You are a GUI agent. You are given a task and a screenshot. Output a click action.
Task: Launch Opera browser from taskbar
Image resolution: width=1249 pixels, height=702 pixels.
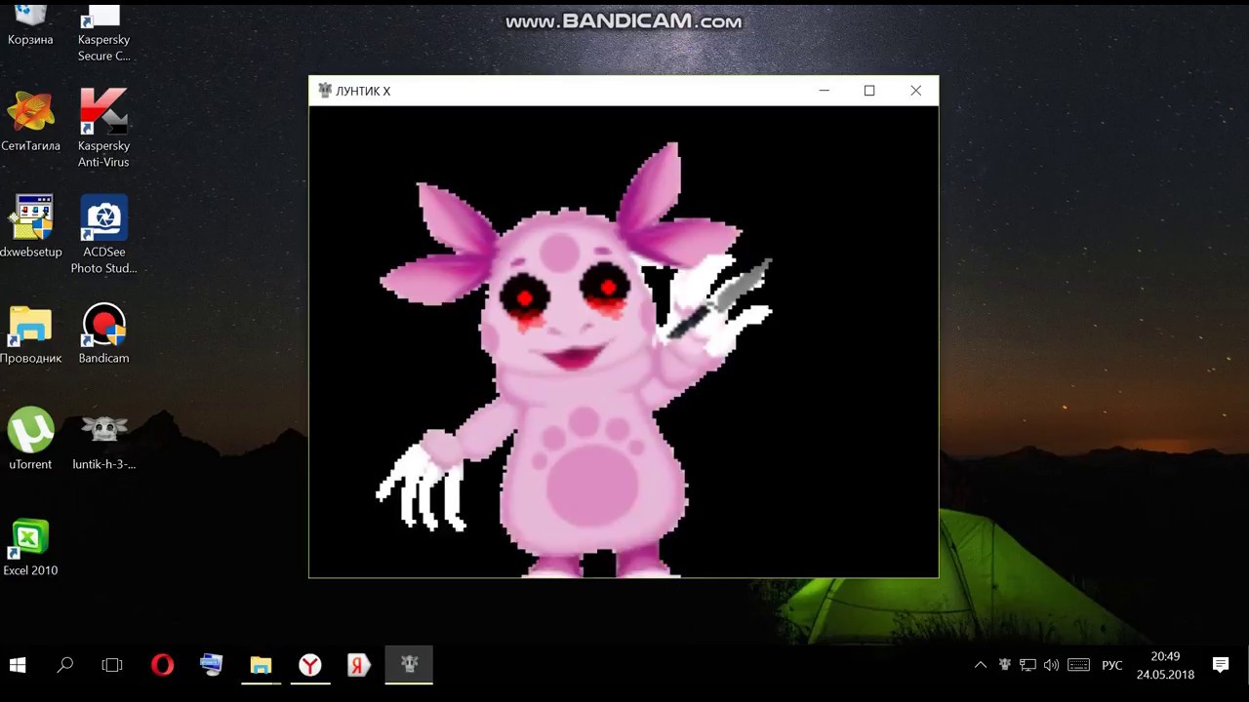click(162, 665)
